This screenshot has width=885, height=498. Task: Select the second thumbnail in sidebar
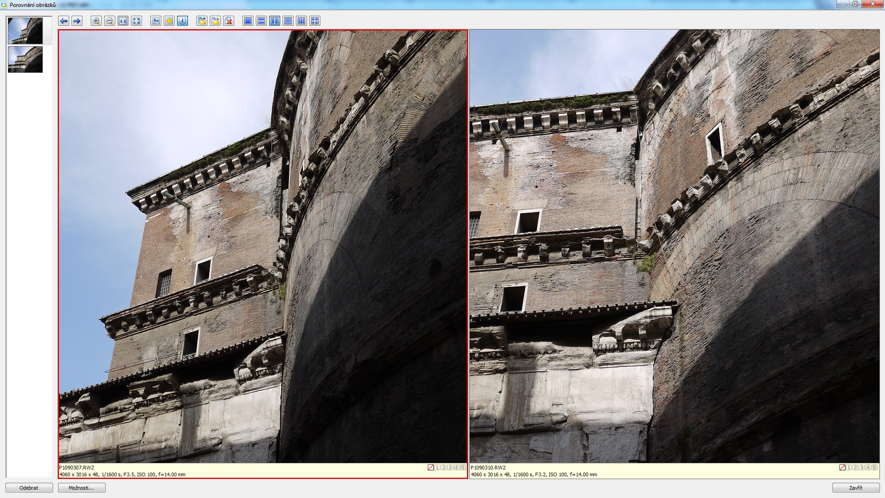25,59
